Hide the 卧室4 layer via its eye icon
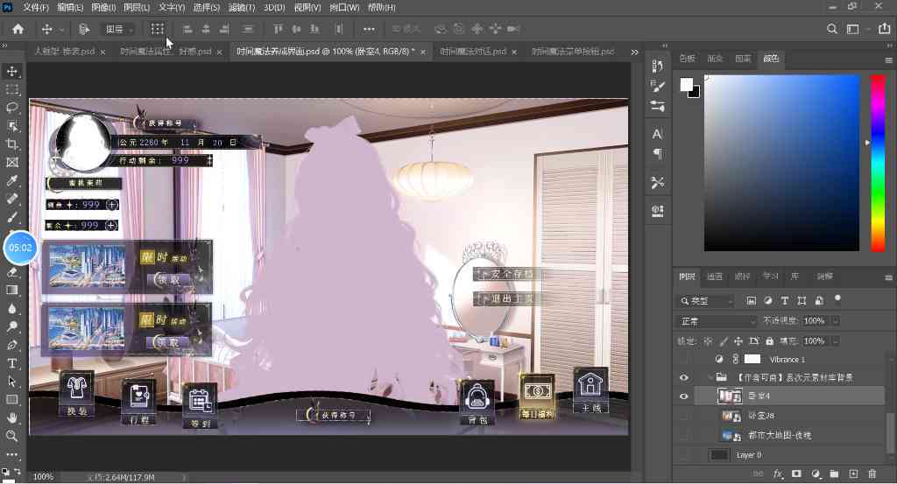 coord(683,396)
